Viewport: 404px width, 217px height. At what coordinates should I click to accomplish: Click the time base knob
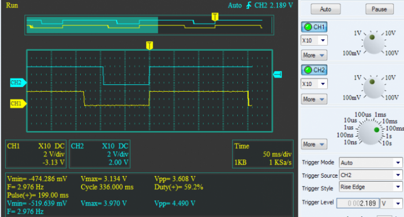(x=370, y=133)
